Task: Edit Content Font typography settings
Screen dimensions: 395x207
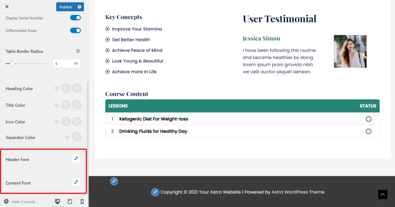Action: tap(76, 182)
